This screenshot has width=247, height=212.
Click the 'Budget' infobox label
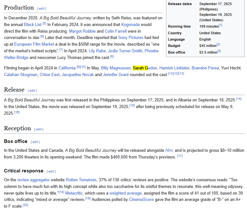pyautogui.click(x=174, y=46)
